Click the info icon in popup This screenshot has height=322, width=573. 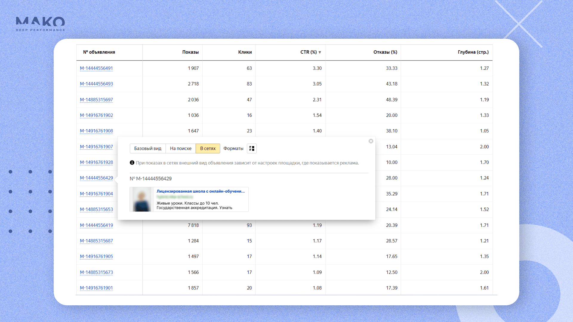[132, 163]
